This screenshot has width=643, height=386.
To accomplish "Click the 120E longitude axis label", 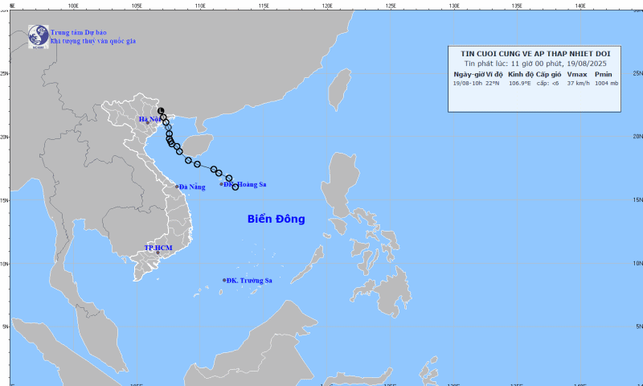I will click(x=327, y=6).
